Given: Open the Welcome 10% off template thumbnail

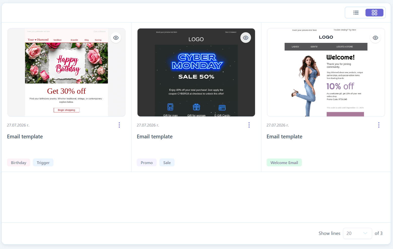Looking at the screenshot, I should [326, 73].
